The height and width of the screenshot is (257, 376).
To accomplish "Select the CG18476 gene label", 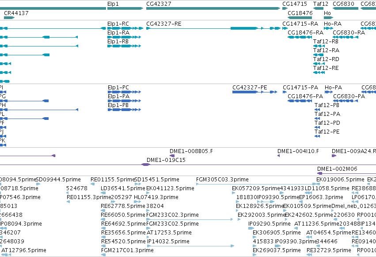I will point(300,13).
